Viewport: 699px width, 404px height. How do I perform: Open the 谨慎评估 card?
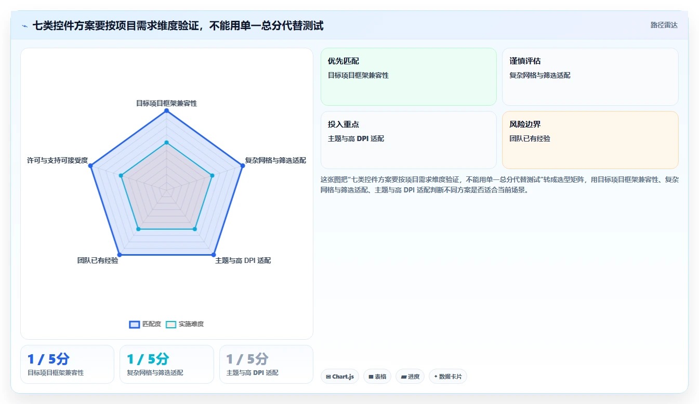pos(590,77)
